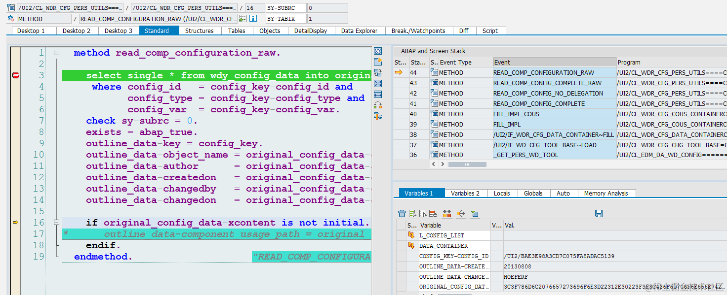Switch to the Variables 2 tab
Viewport: 727px width, 295px height.
point(465,193)
